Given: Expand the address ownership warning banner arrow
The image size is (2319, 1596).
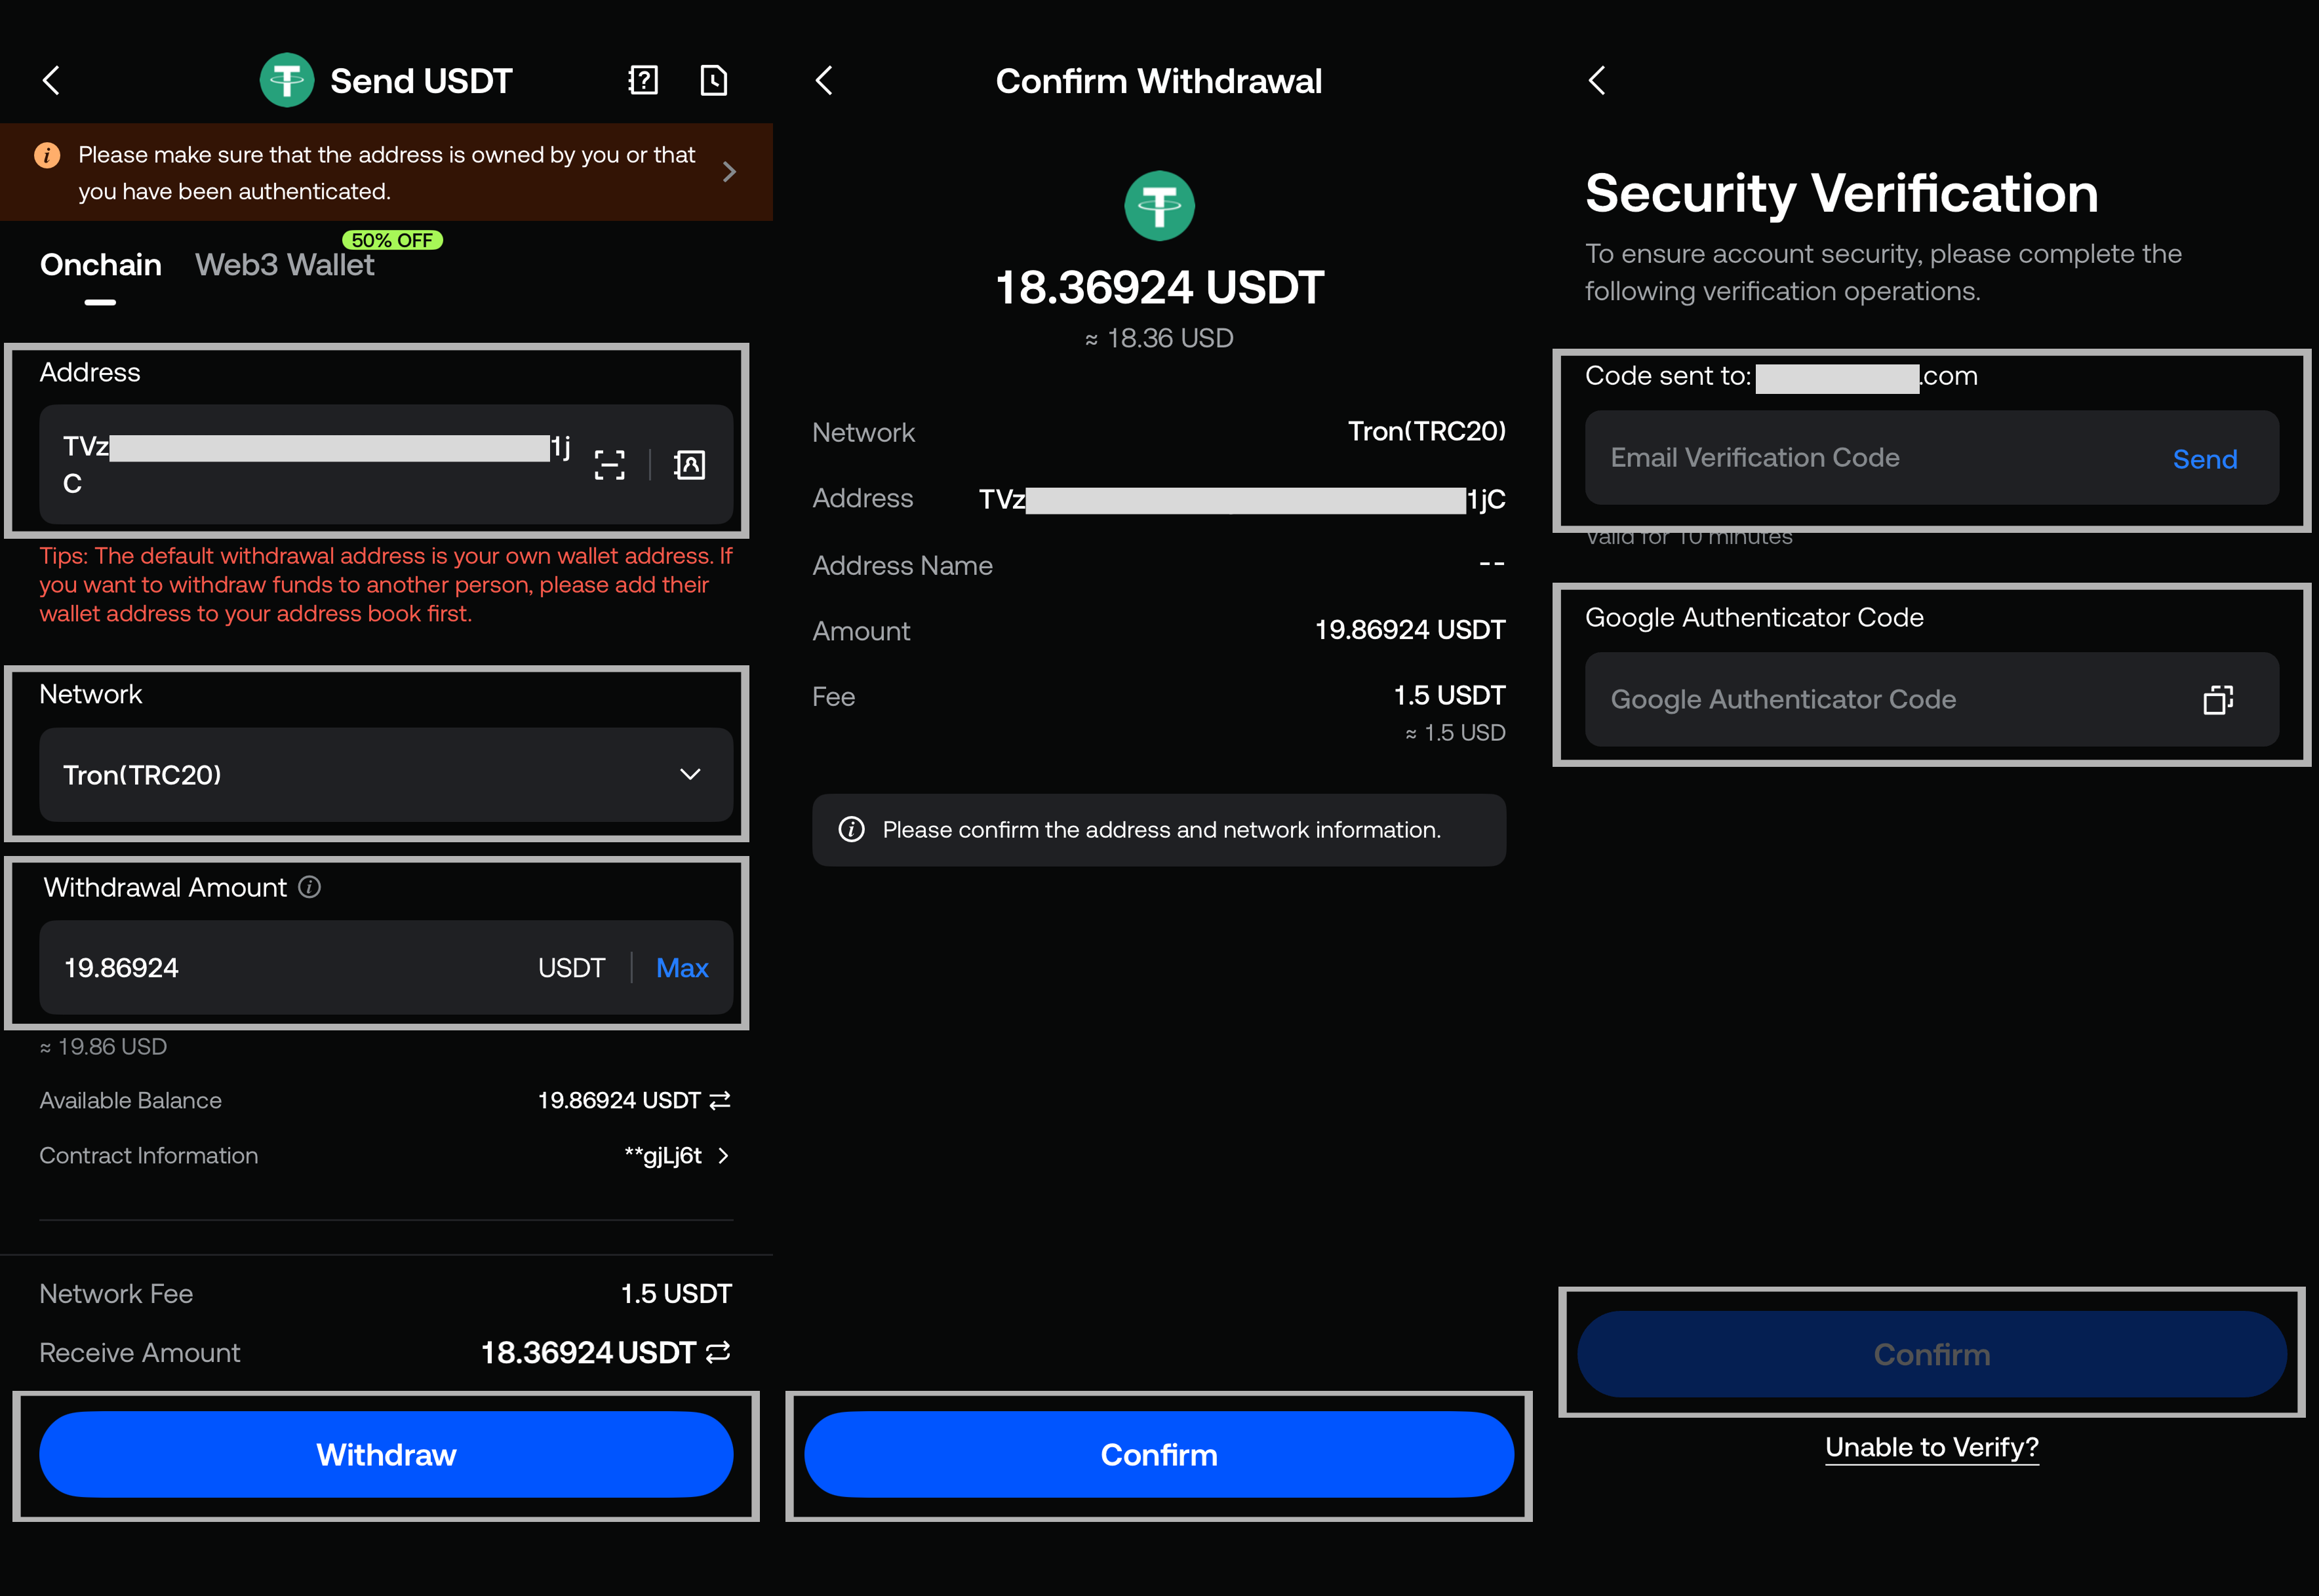Looking at the screenshot, I should coord(729,172).
